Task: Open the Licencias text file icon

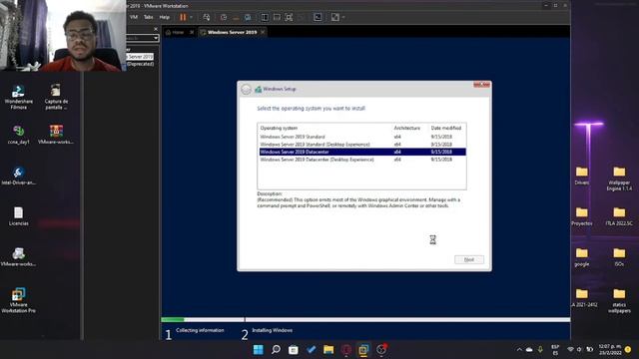Action: [x=18, y=216]
